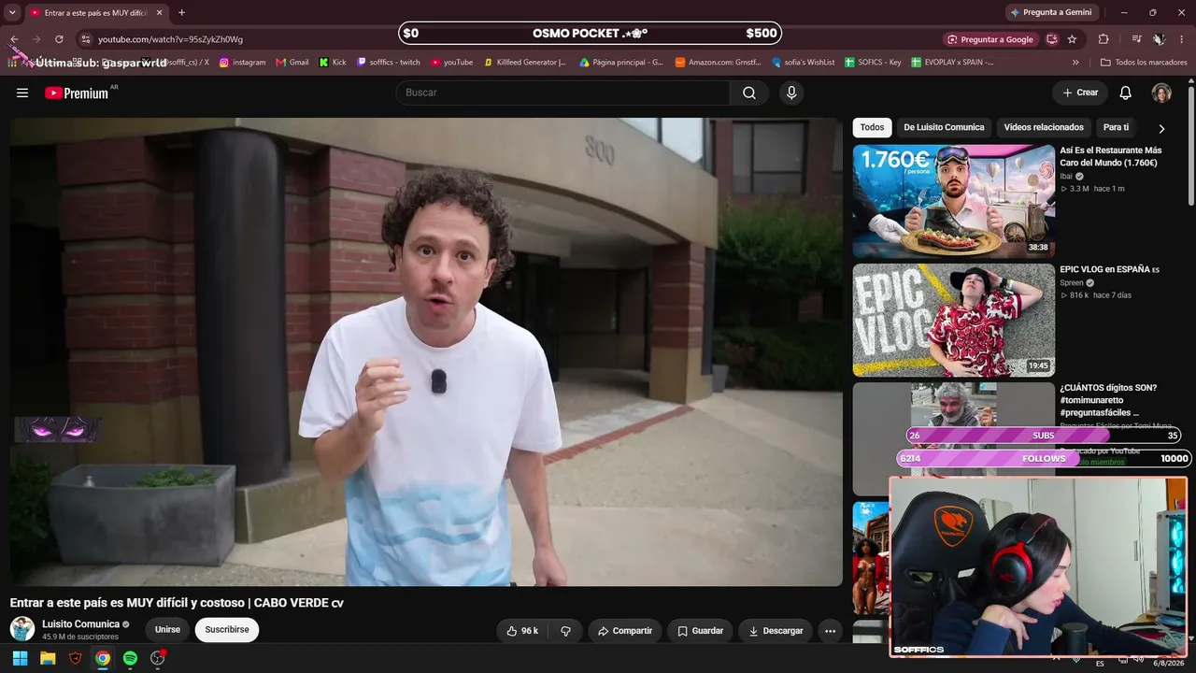1196x673 pixels.
Task: Open the Página principal Google Drive bookmark
Action: [x=621, y=63]
